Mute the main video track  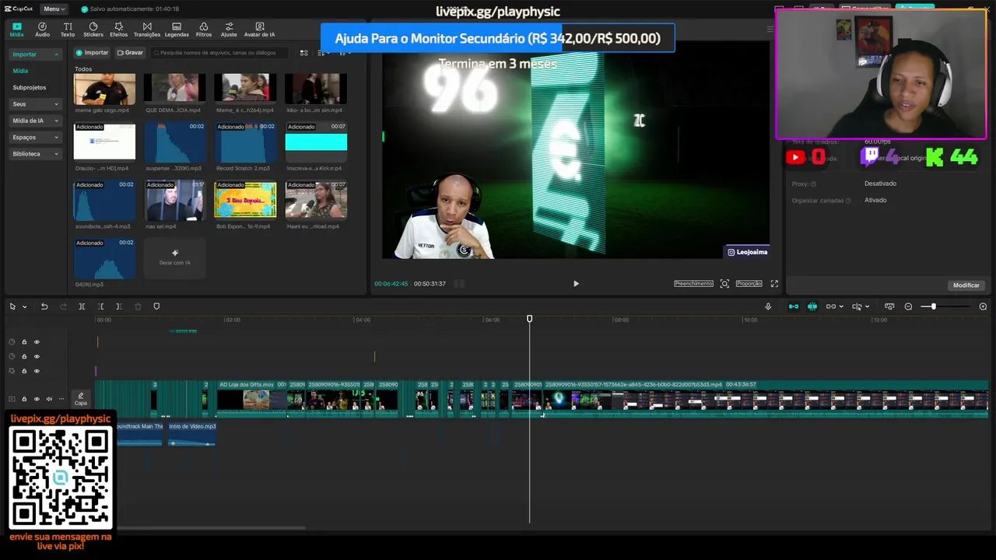pyautogui.click(x=49, y=399)
